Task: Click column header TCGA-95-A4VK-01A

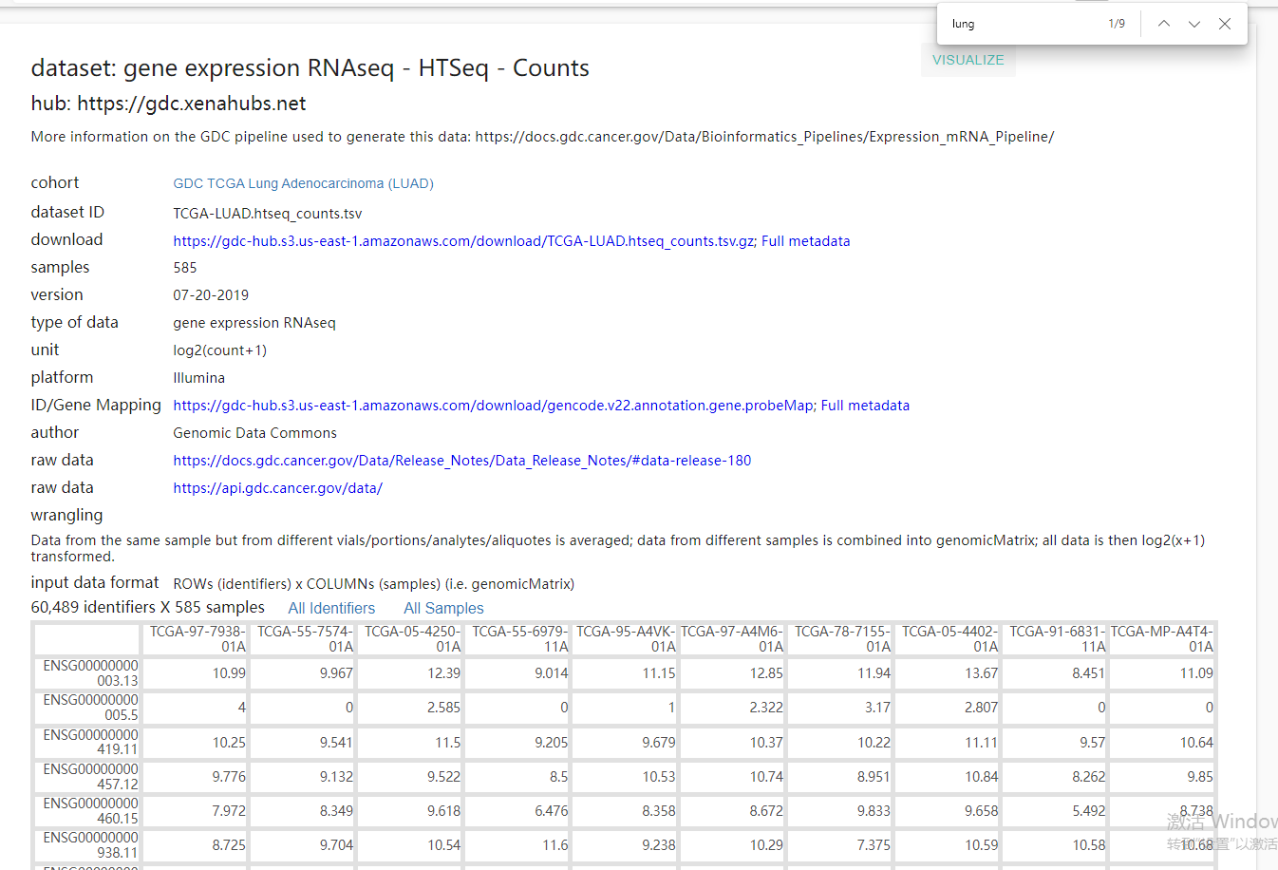Action: tap(627, 639)
